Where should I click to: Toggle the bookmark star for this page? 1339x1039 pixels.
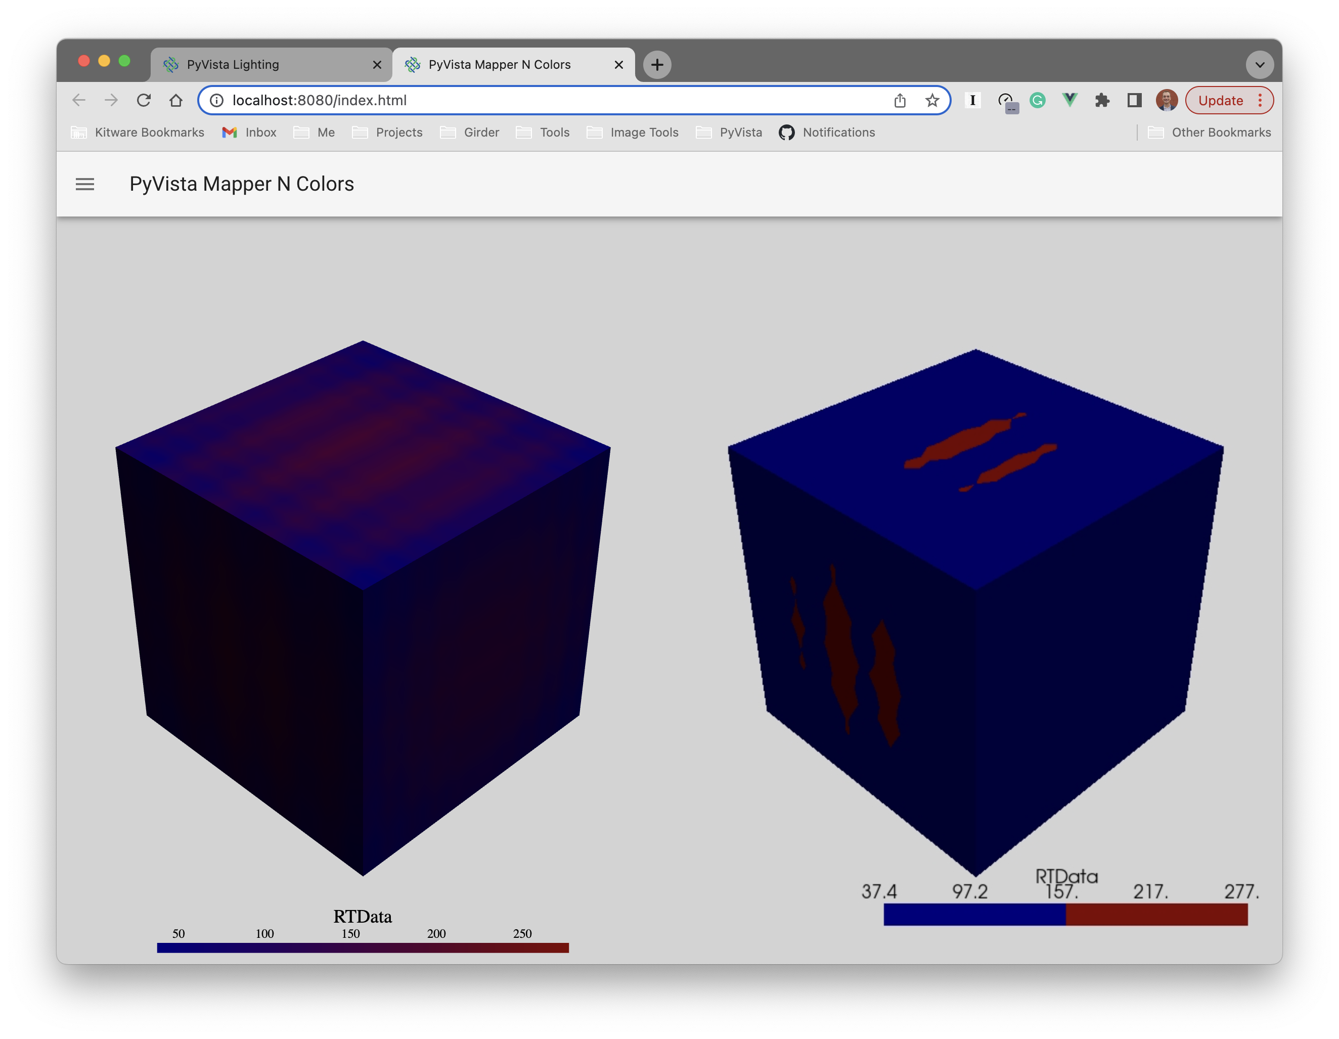(x=932, y=100)
